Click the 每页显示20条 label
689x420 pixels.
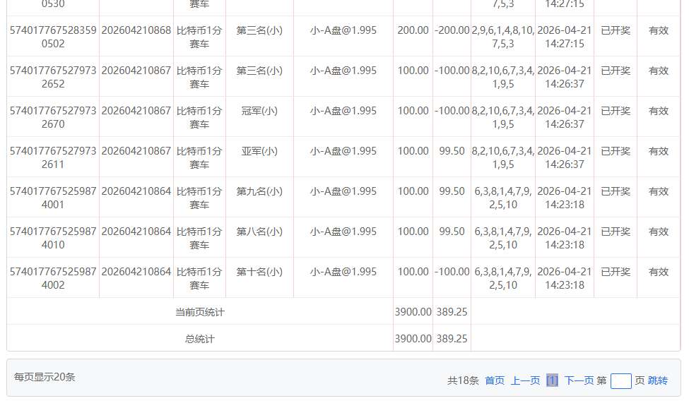point(45,377)
